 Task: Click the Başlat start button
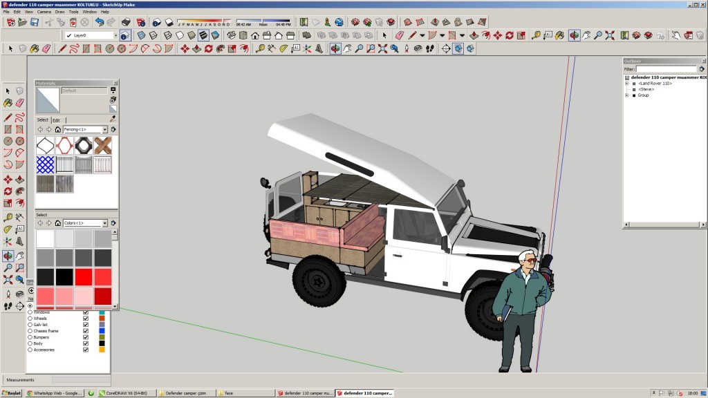tap(12, 392)
